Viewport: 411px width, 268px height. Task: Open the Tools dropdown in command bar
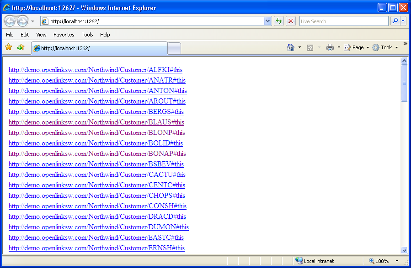[x=385, y=47]
